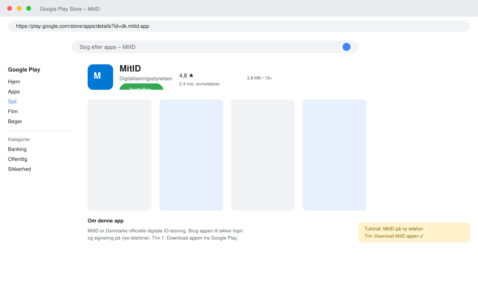Select Spil in the sidebar
Screen dimensions: 478x286
click(x=12, y=102)
